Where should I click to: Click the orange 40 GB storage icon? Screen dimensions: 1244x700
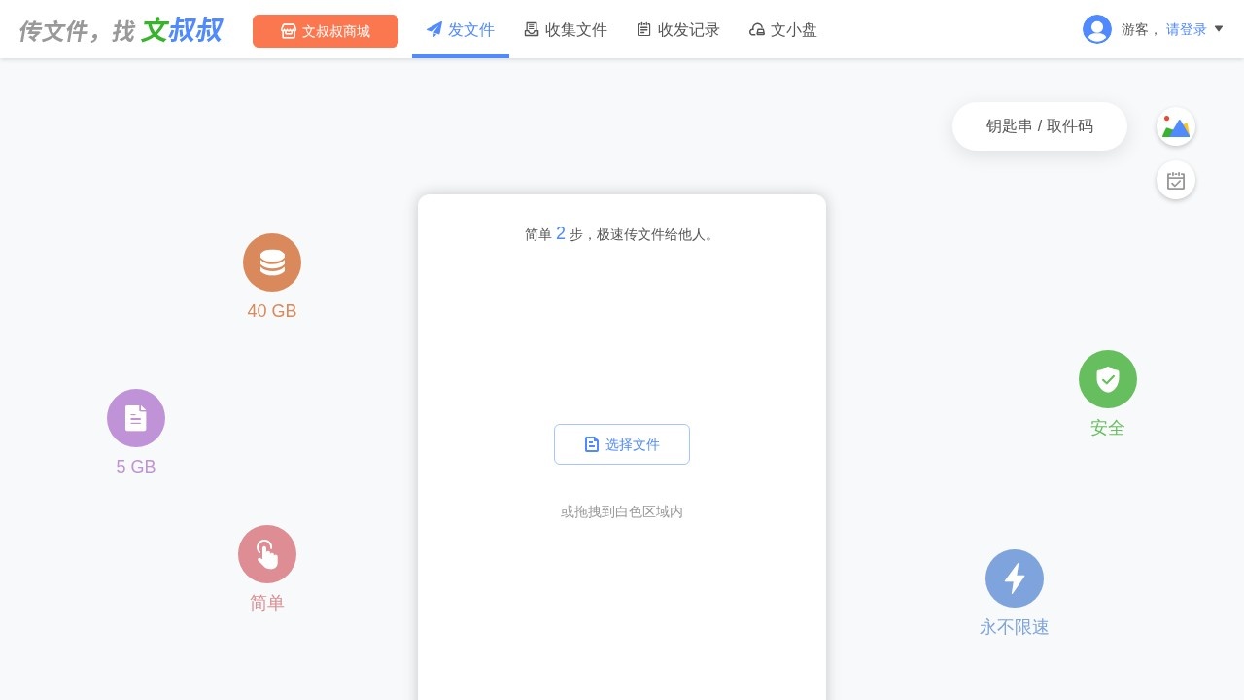[272, 262]
